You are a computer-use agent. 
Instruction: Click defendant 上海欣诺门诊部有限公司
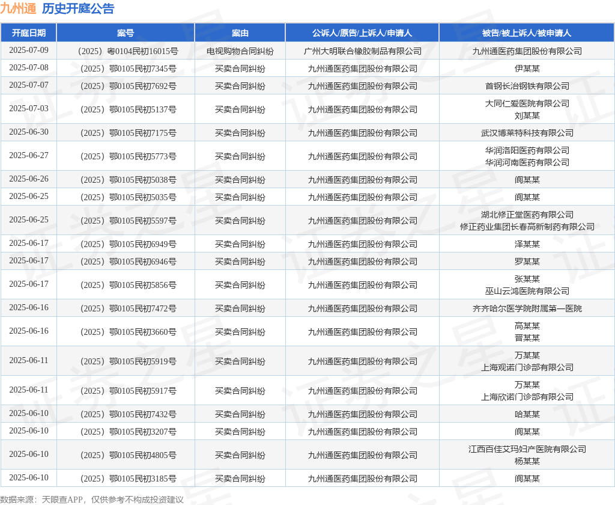coord(527,397)
